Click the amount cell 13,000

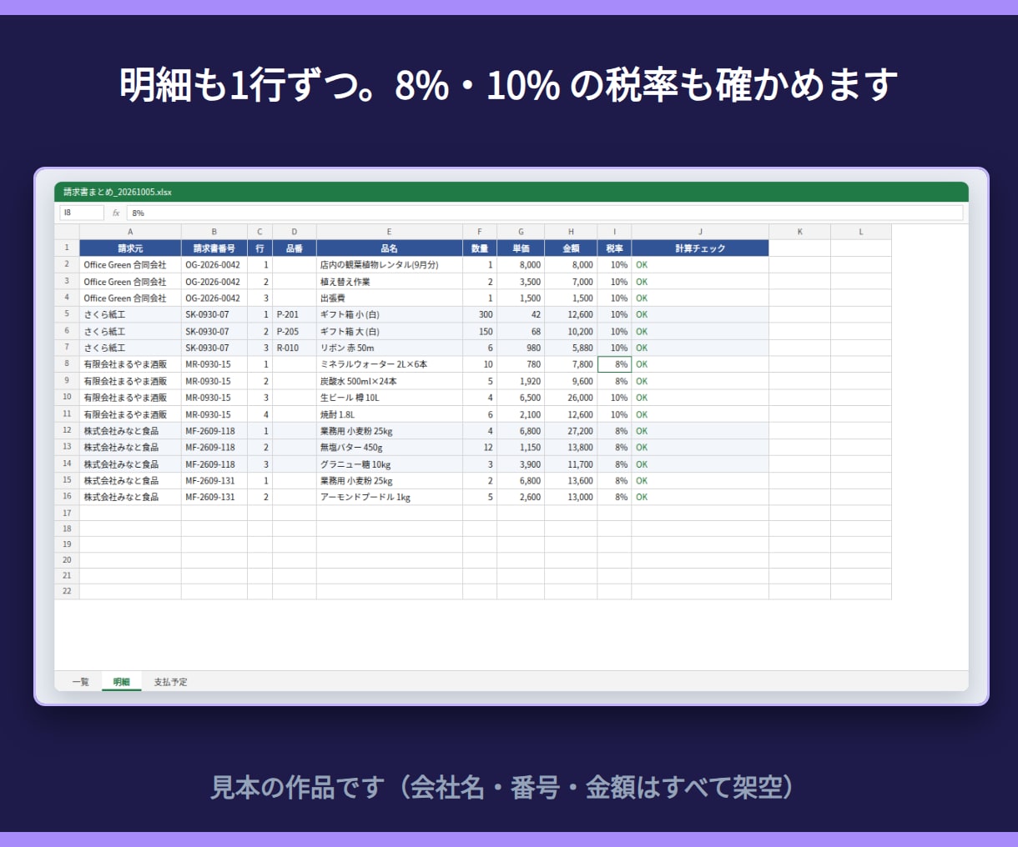(x=571, y=497)
